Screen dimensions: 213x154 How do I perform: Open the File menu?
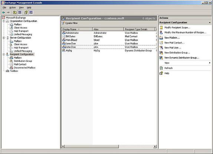pyautogui.click(x=4, y=8)
